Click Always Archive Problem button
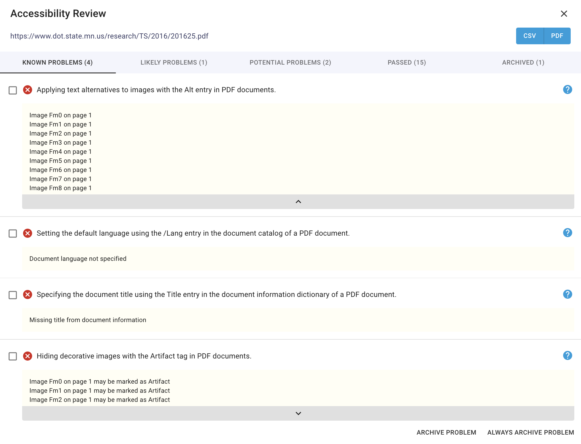This screenshot has width=581, height=444. (530, 432)
